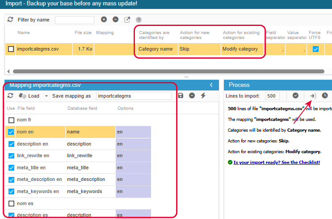This screenshot has width=332, height=219.
Task: Click the horizontal scrollbar of the file grid
Action: coord(168,72)
